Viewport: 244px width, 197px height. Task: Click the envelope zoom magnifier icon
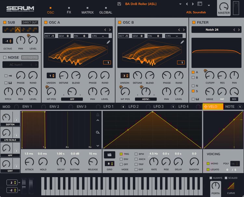click(x=98, y=133)
